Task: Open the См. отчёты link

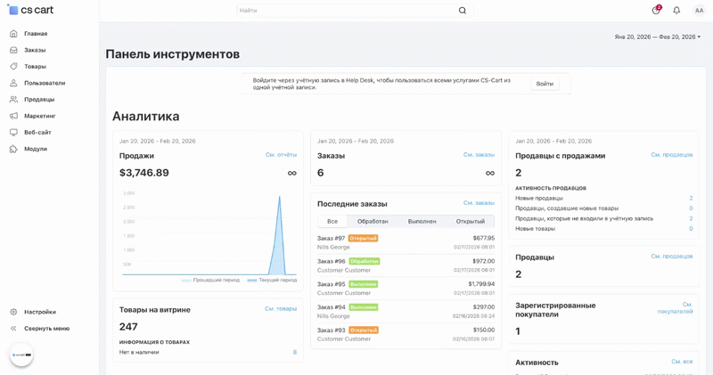Action: pyautogui.click(x=281, y=155)
